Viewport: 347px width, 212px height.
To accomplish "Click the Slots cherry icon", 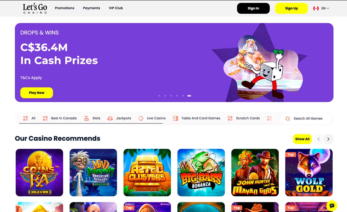I will [86, 118].
